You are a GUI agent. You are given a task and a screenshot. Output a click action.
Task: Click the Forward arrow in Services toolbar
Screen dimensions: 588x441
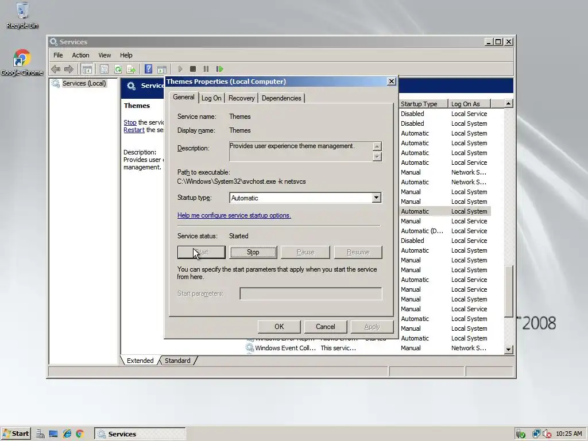(69, 69)
